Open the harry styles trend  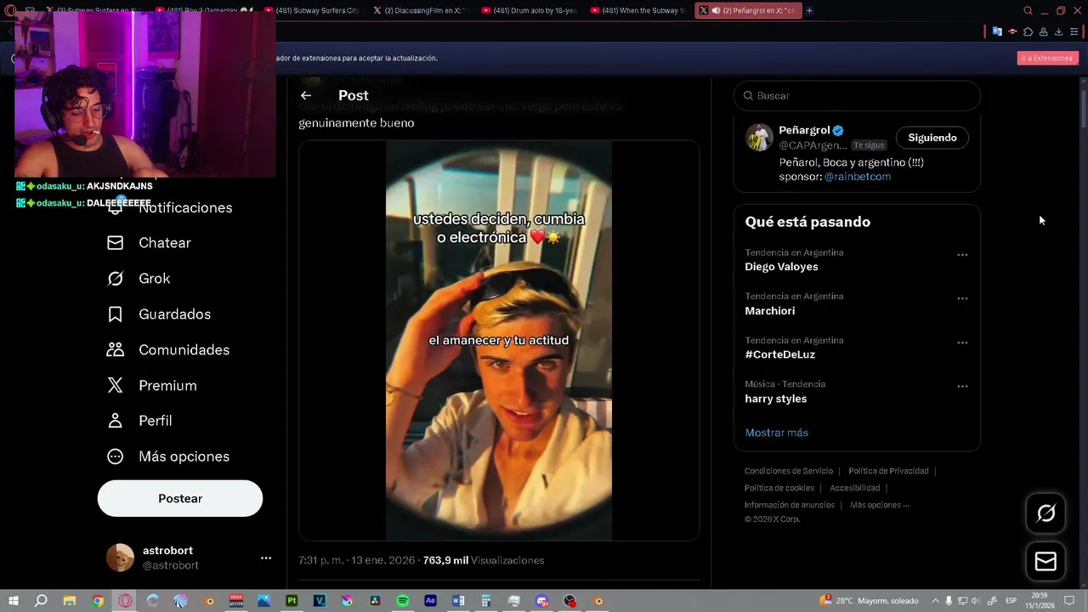click(x=775, y=399)
